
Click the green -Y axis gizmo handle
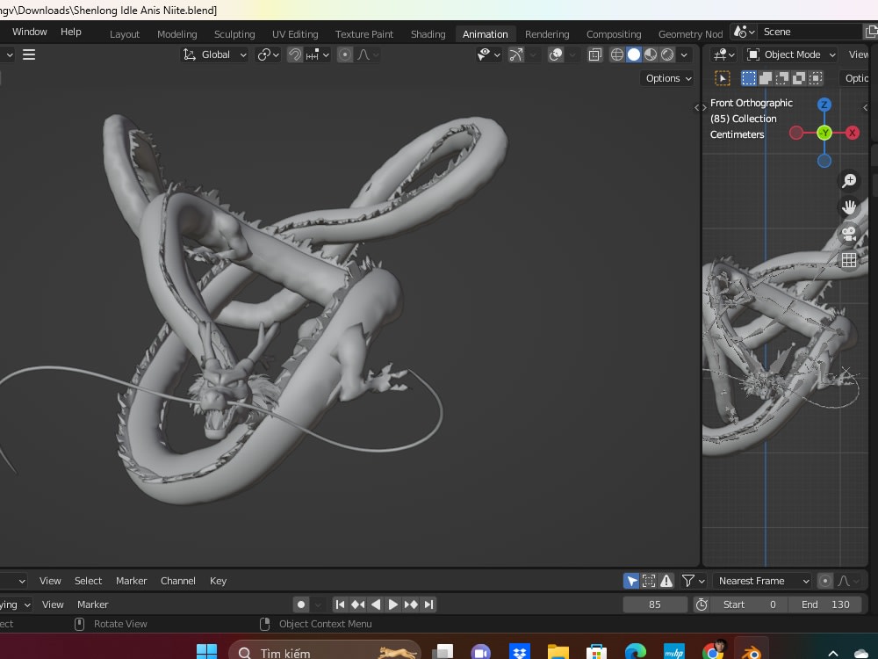pos(824,133)
